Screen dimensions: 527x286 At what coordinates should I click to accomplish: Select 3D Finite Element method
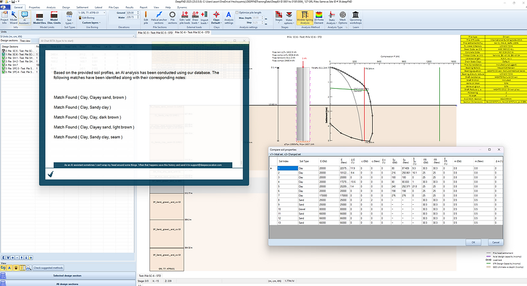click(x=318, y=18)
